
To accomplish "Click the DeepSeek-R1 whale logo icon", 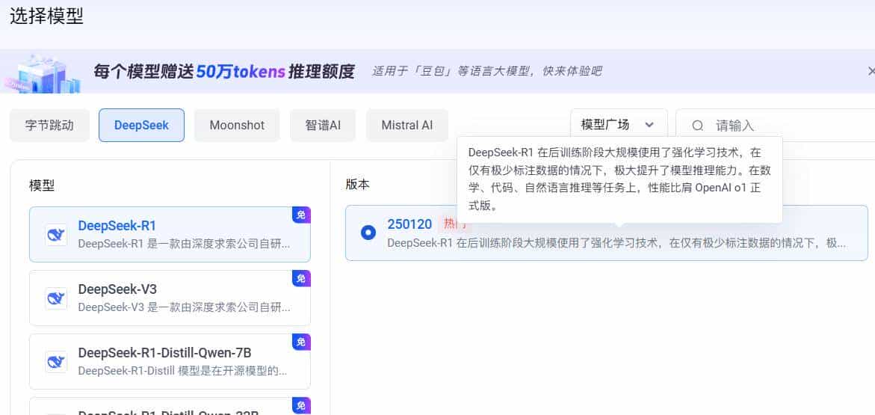I will point(56,235).
